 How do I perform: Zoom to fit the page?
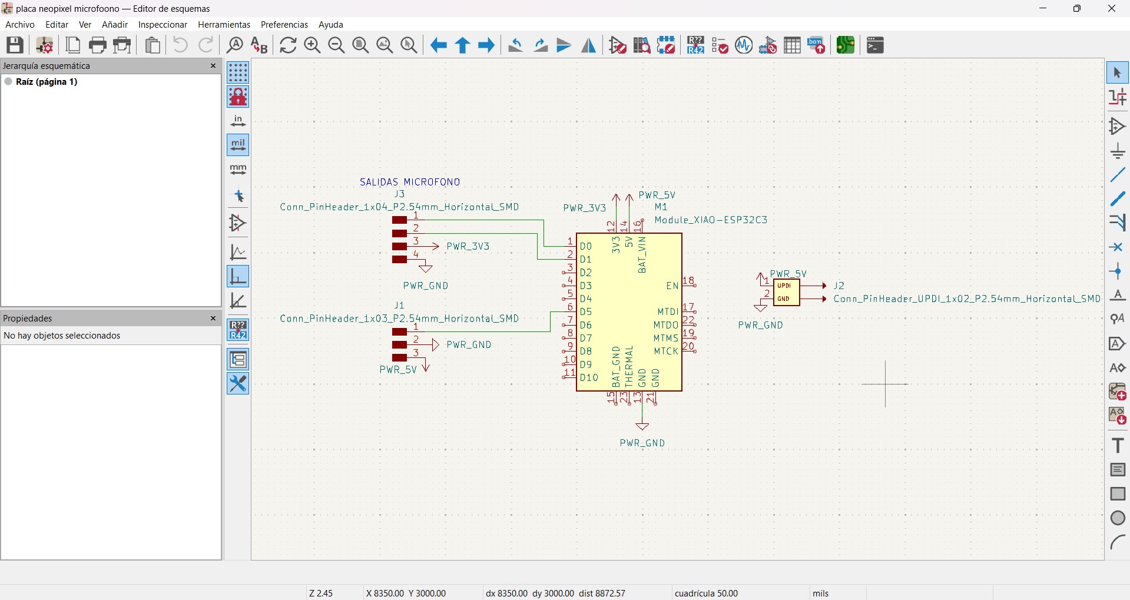360,45
